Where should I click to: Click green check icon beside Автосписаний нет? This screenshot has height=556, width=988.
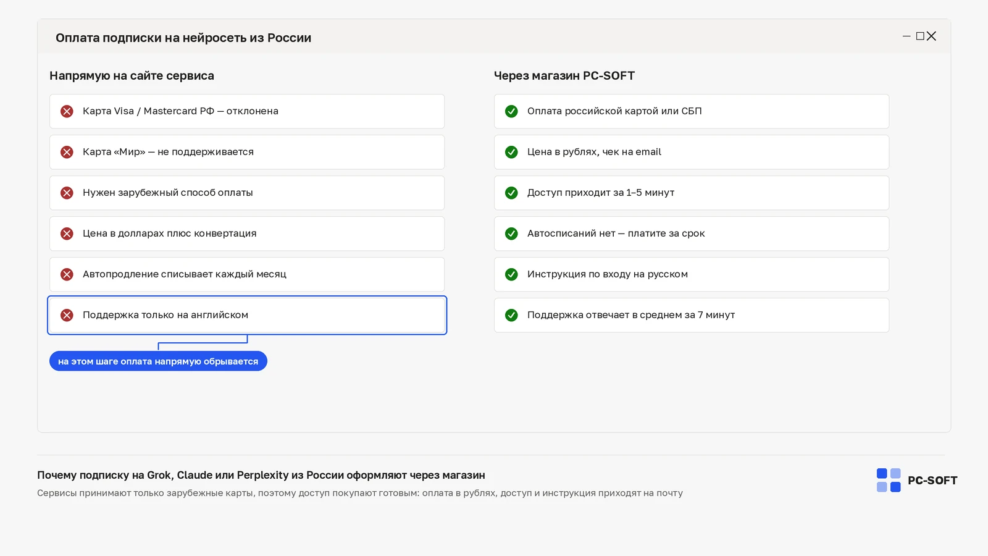point(511,234)
